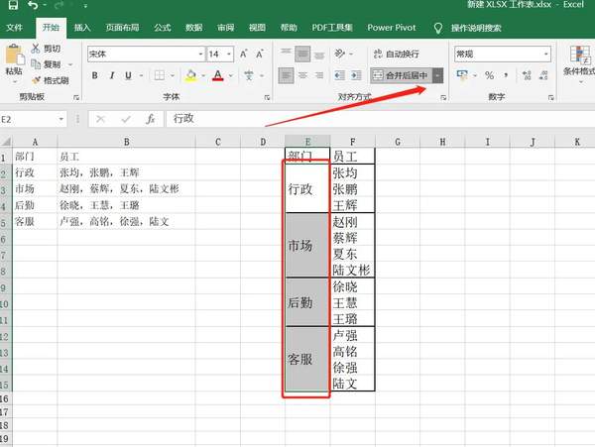
Task: Click the borders icon in font group
Action: coord(163,75)
